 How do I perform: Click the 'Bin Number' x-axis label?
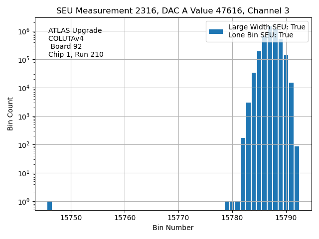pyautogui.click(x=173, y=228)
